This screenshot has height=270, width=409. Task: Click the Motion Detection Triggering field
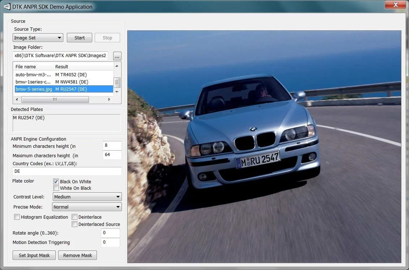click(110, 243)
